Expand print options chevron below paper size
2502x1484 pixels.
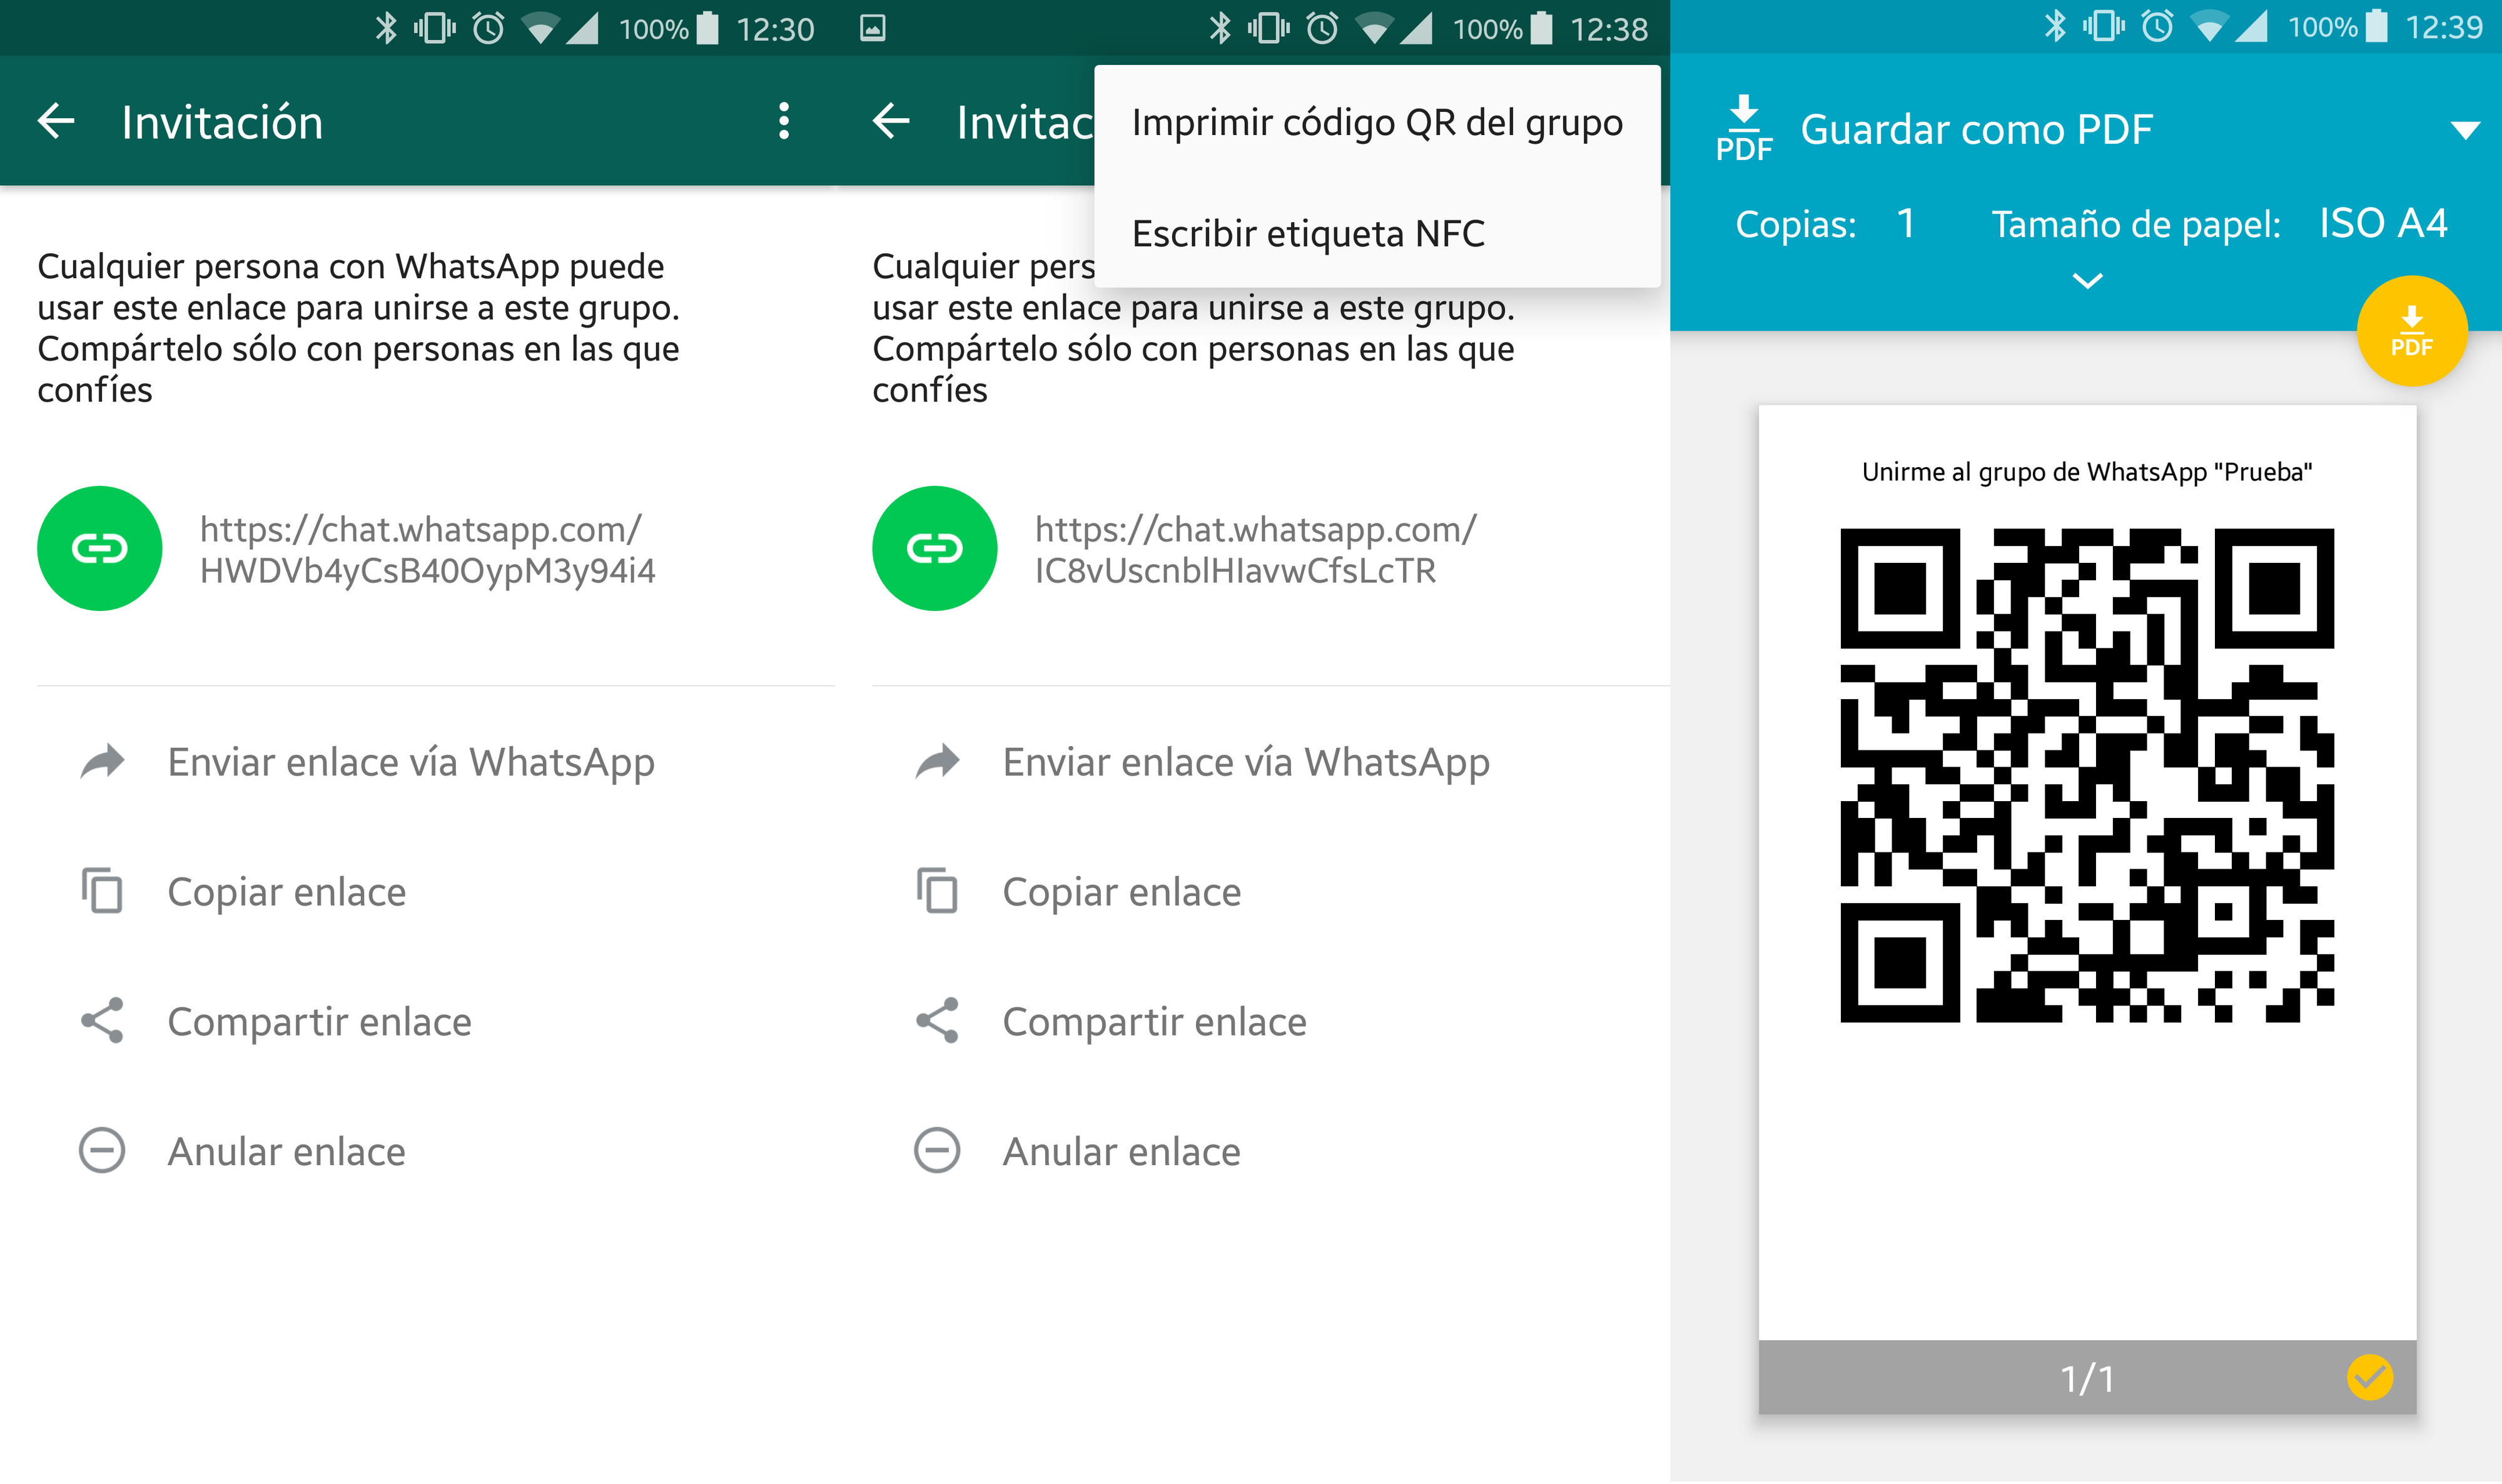coord(2087,281)
